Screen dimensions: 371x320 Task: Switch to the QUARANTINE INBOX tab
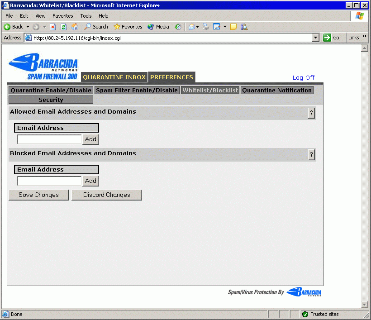point(114,77)
